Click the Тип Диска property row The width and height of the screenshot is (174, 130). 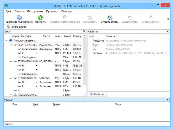(129, 41)
